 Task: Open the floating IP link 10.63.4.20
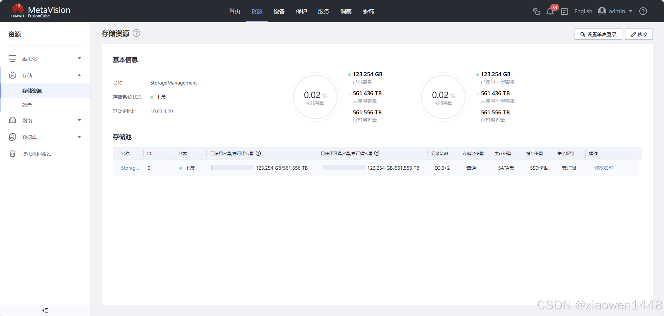tap(161, 111)
